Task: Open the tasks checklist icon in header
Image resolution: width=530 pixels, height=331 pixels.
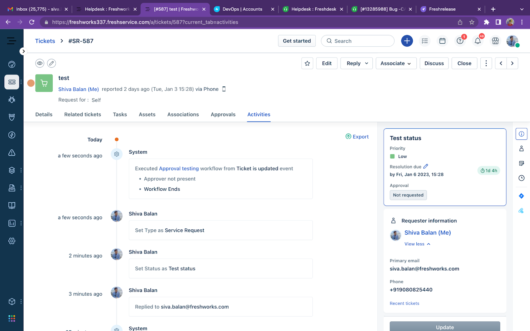Action: (425, 41)
